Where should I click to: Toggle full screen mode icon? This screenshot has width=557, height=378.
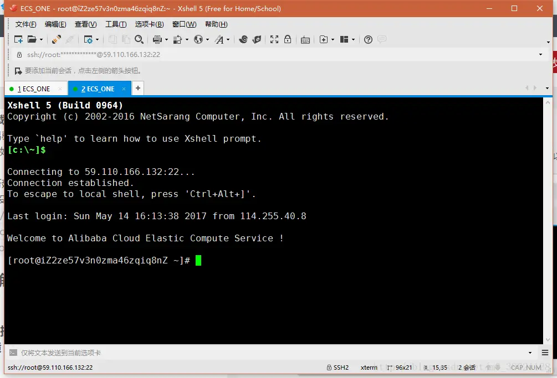pos(274,39)
